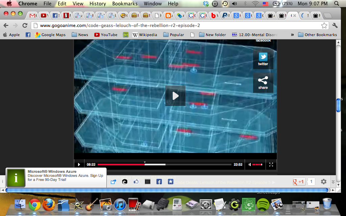
Task: Click the thumbs-up like icon in the bottom toolbar
Action: point(136,182)
